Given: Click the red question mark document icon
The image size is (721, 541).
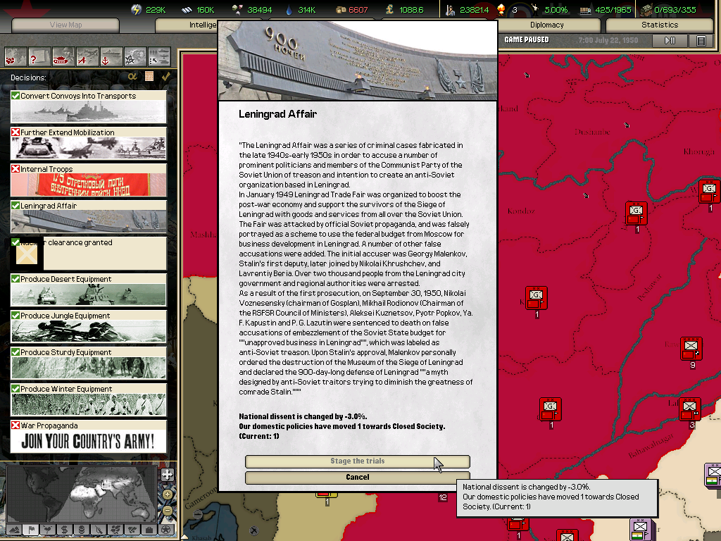Looking at the screenshot, I should 39,56.
